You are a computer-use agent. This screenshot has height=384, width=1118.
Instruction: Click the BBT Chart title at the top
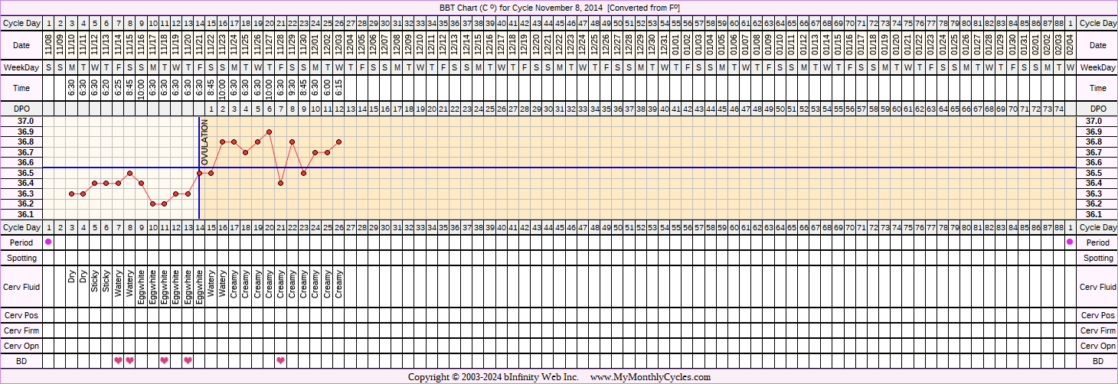pyautogui.click(x=559, y=8)
